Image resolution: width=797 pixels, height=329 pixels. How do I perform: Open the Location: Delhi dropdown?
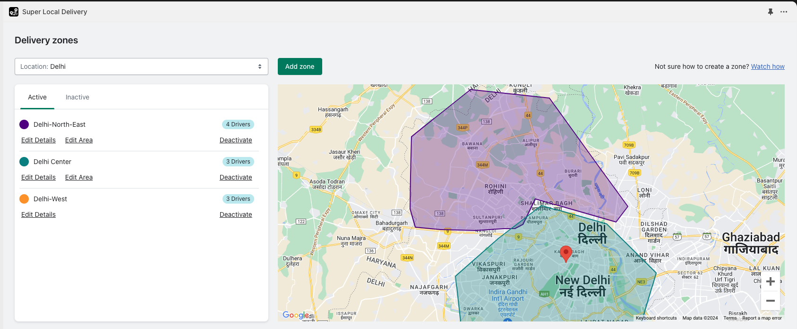click(x=141, y=66)
